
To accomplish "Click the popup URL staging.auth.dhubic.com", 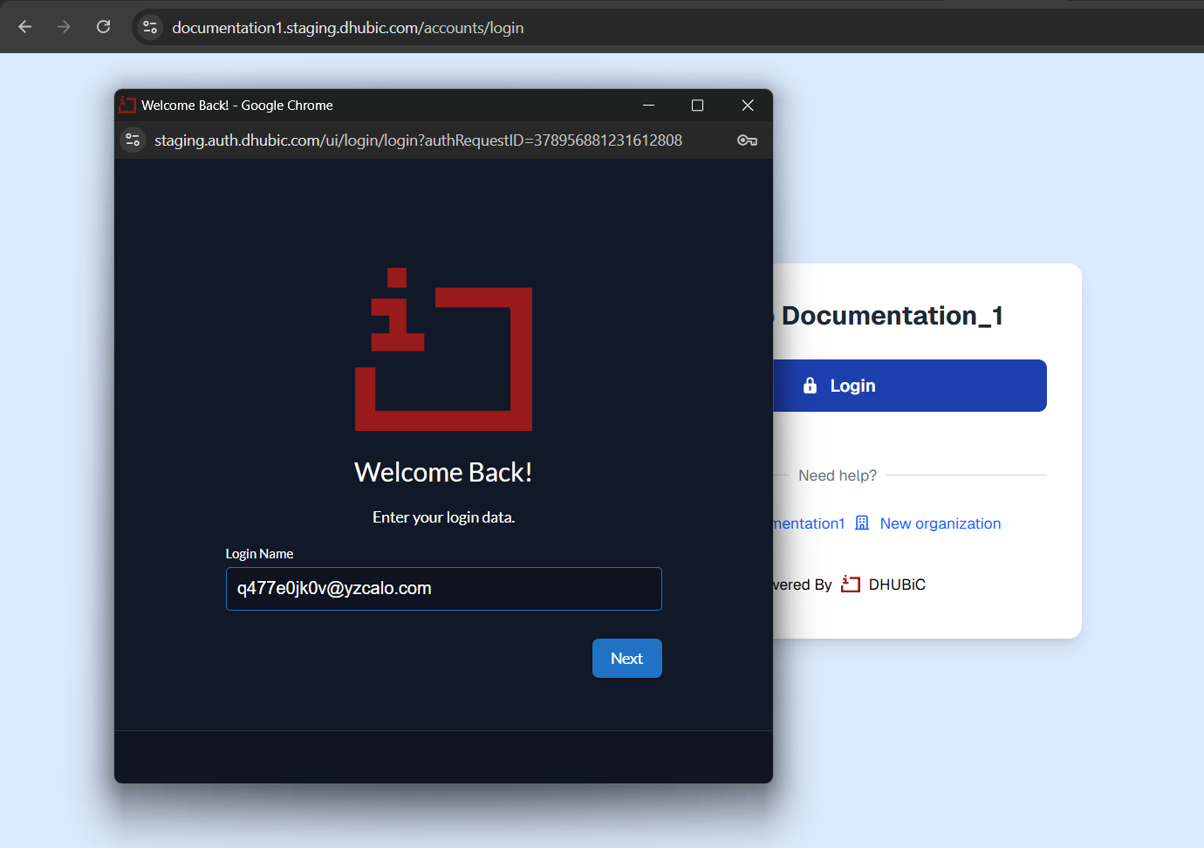I will [418, 140].
